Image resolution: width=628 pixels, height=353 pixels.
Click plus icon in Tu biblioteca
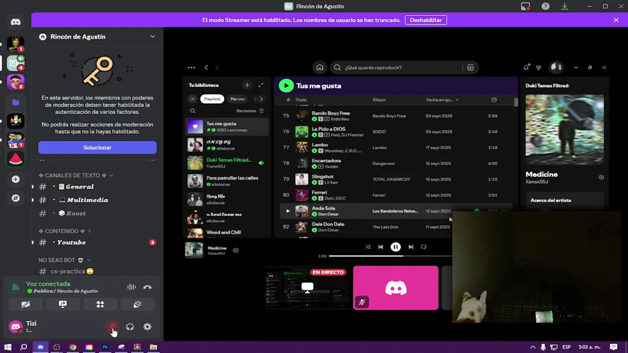(x=247, y=85)
